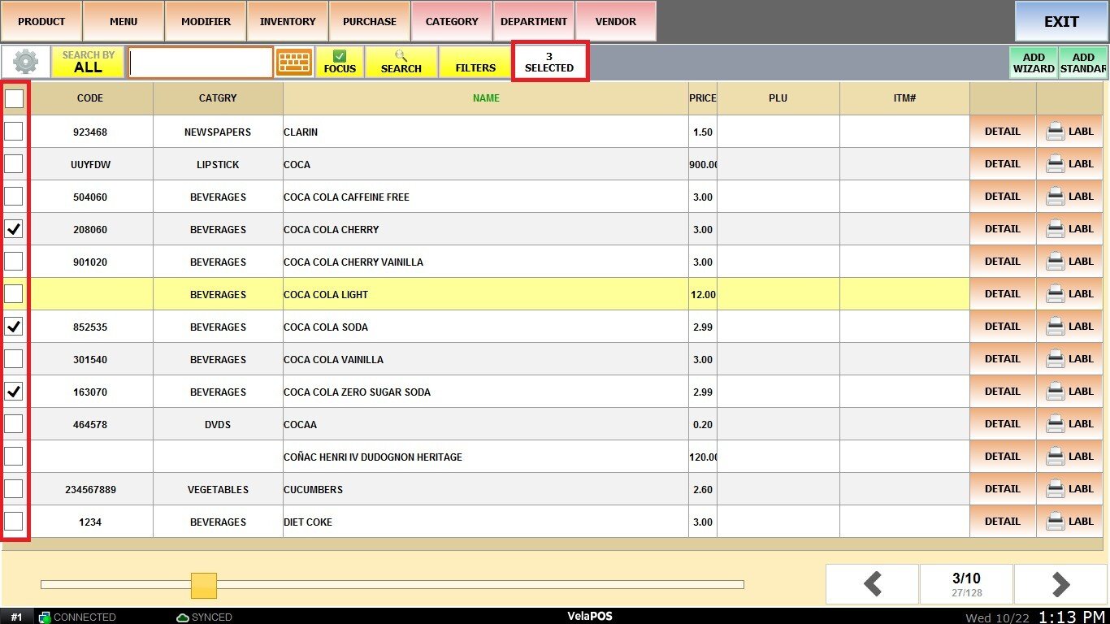Click the settings gear icon

coord(25,63)
